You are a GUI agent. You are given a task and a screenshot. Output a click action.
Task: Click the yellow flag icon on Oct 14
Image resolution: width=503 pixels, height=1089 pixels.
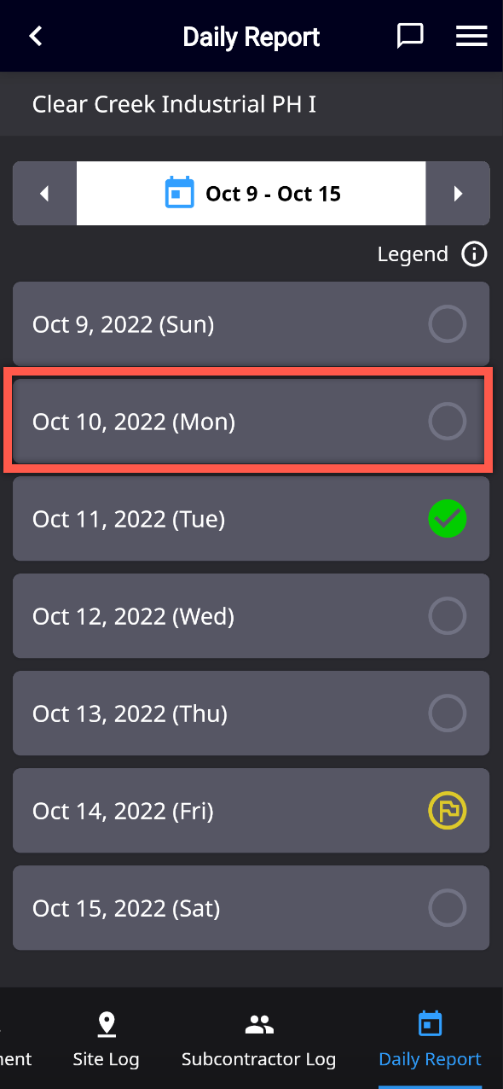pos(447,811)
